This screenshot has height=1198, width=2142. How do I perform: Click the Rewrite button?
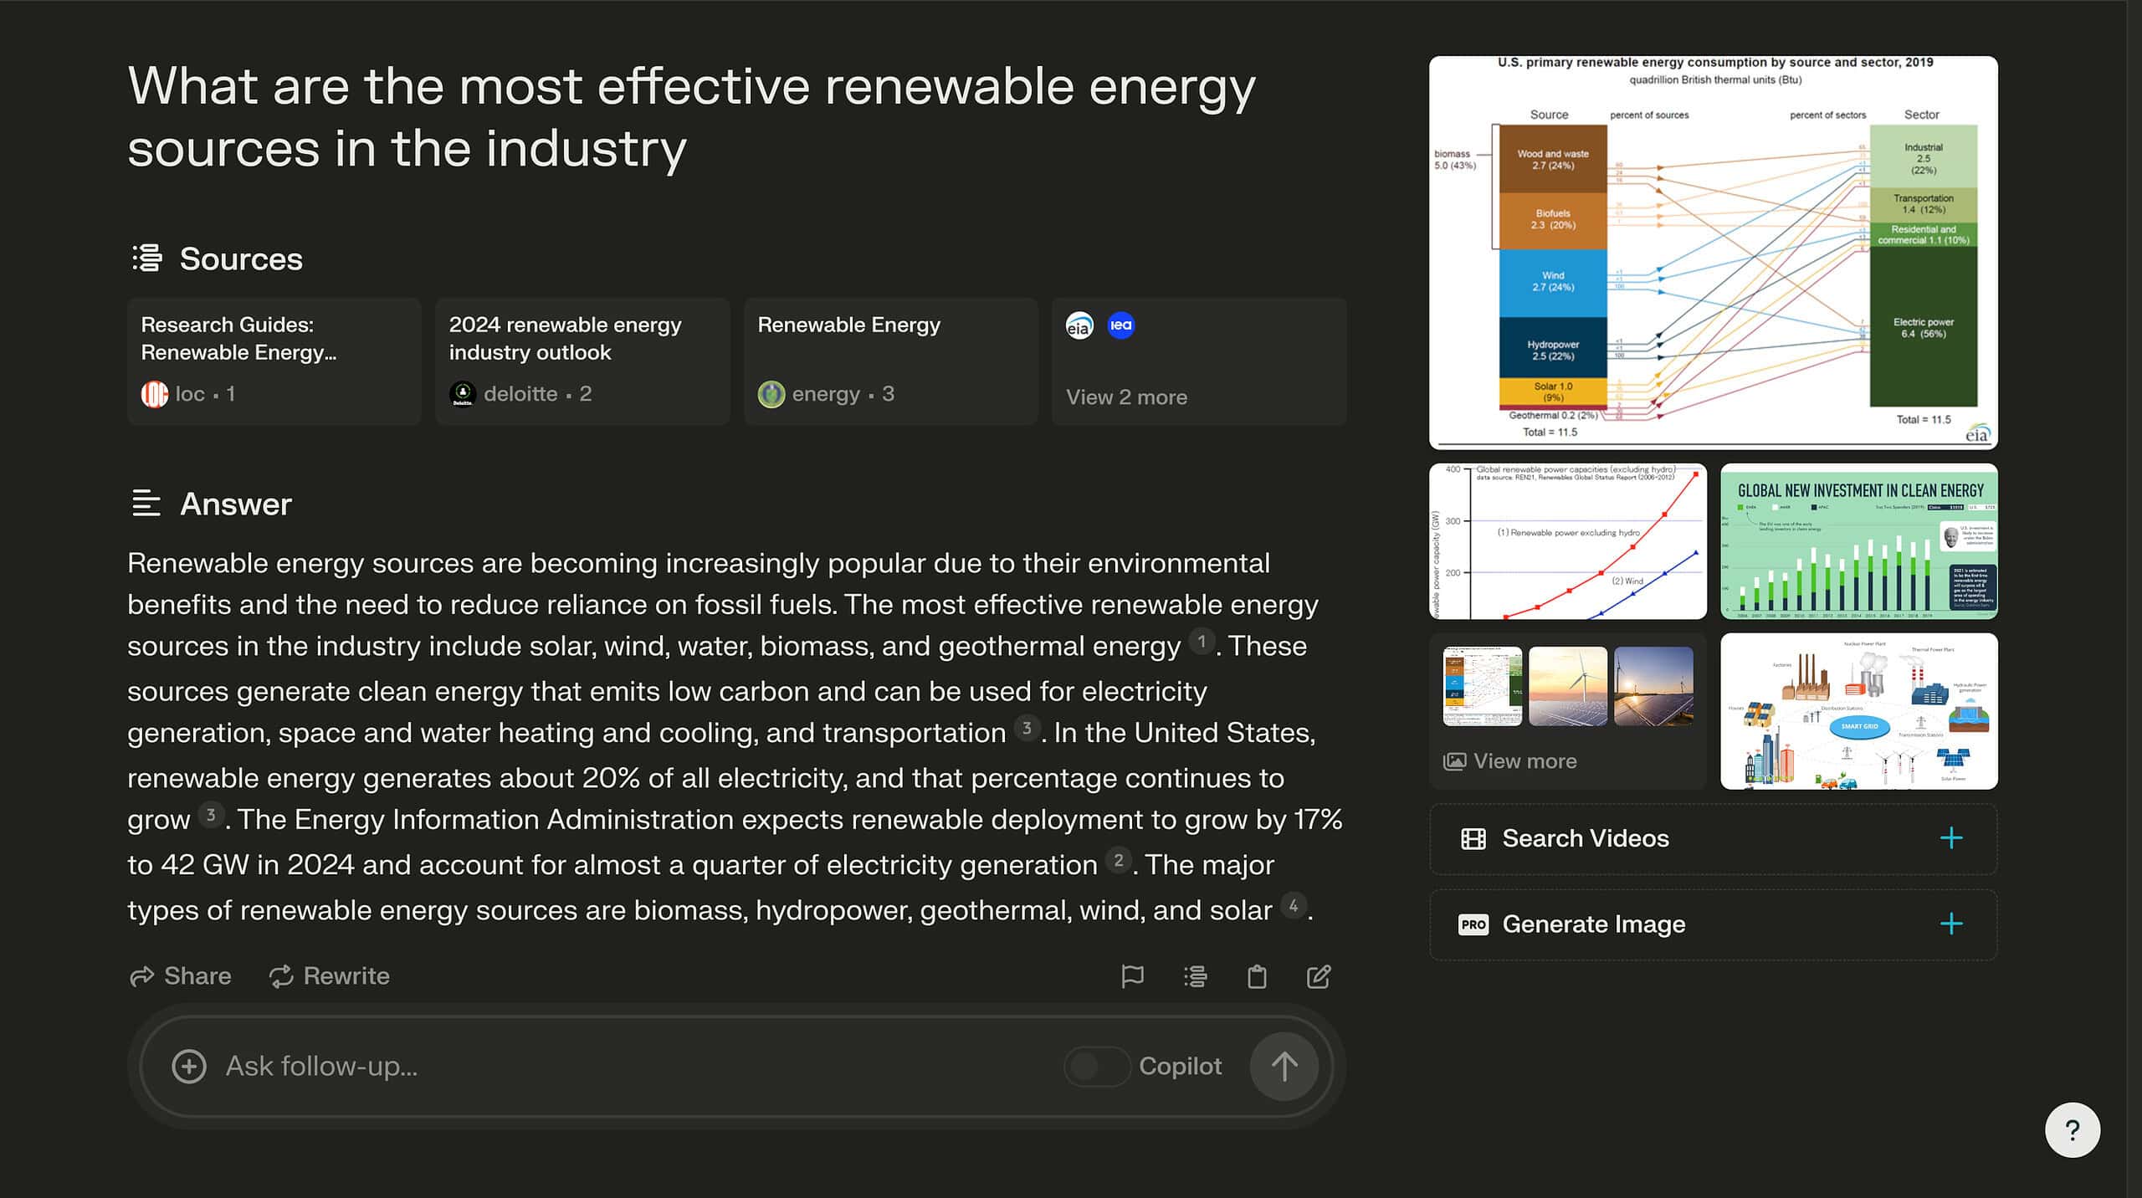coord(329,976)
